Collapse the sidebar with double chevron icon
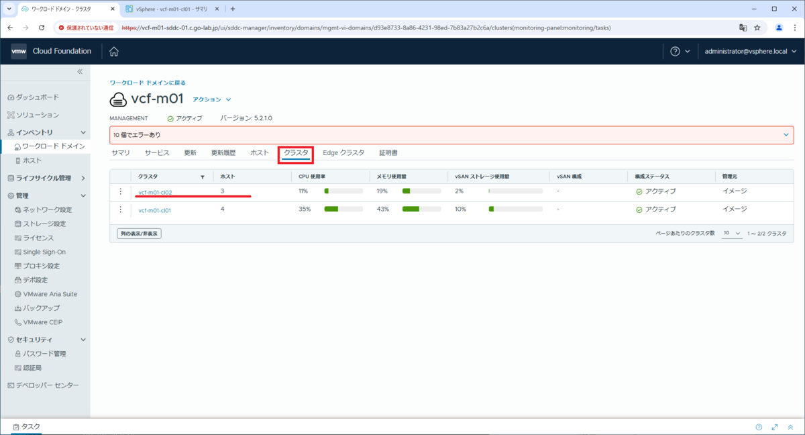The width and height of the screenshot is (805, 435). pyautogui.click(x=79, y=71)
